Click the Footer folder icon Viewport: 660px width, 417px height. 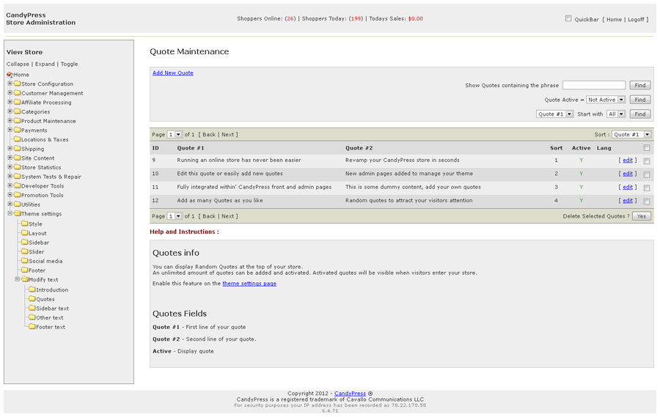(x=25, y=270)
